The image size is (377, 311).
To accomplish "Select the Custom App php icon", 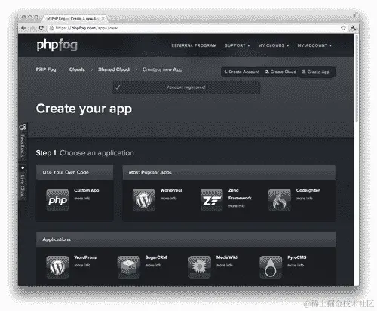I will 57,200.
